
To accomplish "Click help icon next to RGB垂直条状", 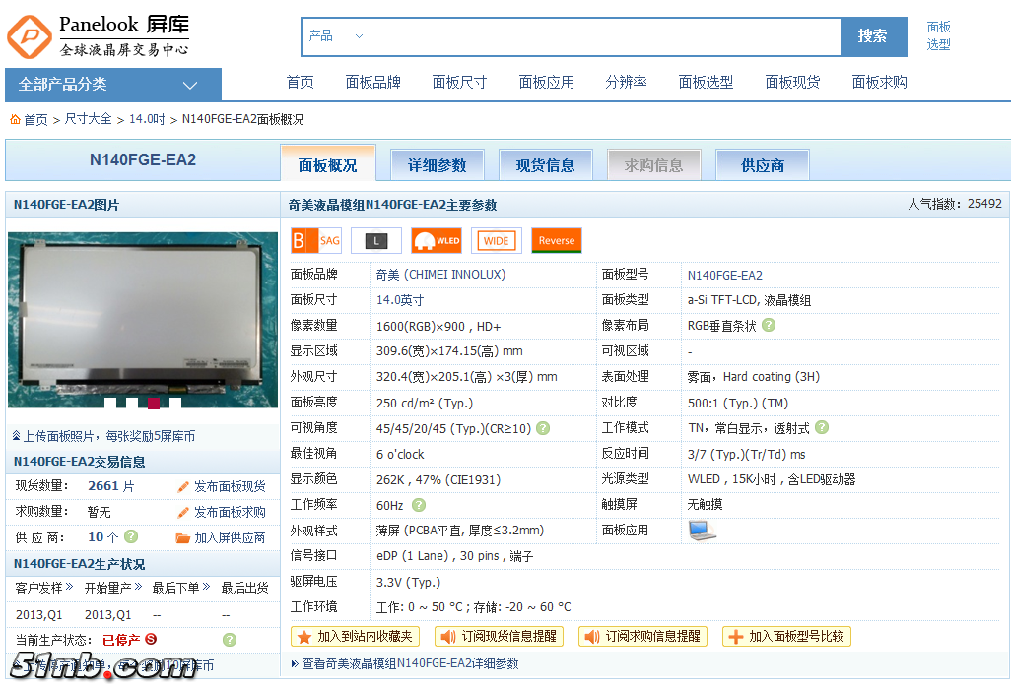I will pyautogui.click(x=769, y=325).
